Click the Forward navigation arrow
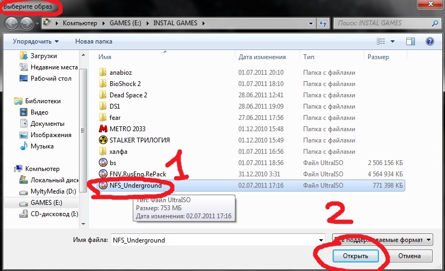This screenshot has width=445, height=271. click(27, 23)
